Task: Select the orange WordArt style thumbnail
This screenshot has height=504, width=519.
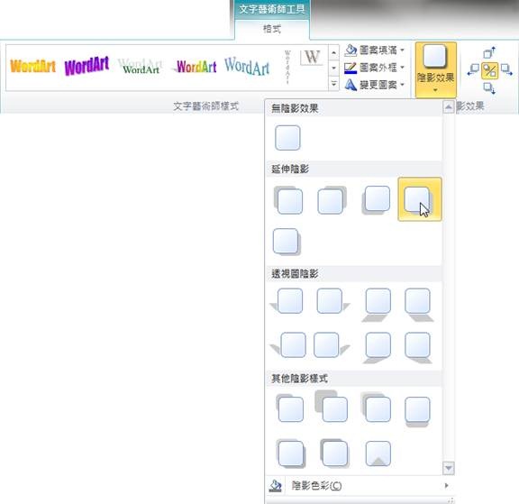Action: pos(32,66)
